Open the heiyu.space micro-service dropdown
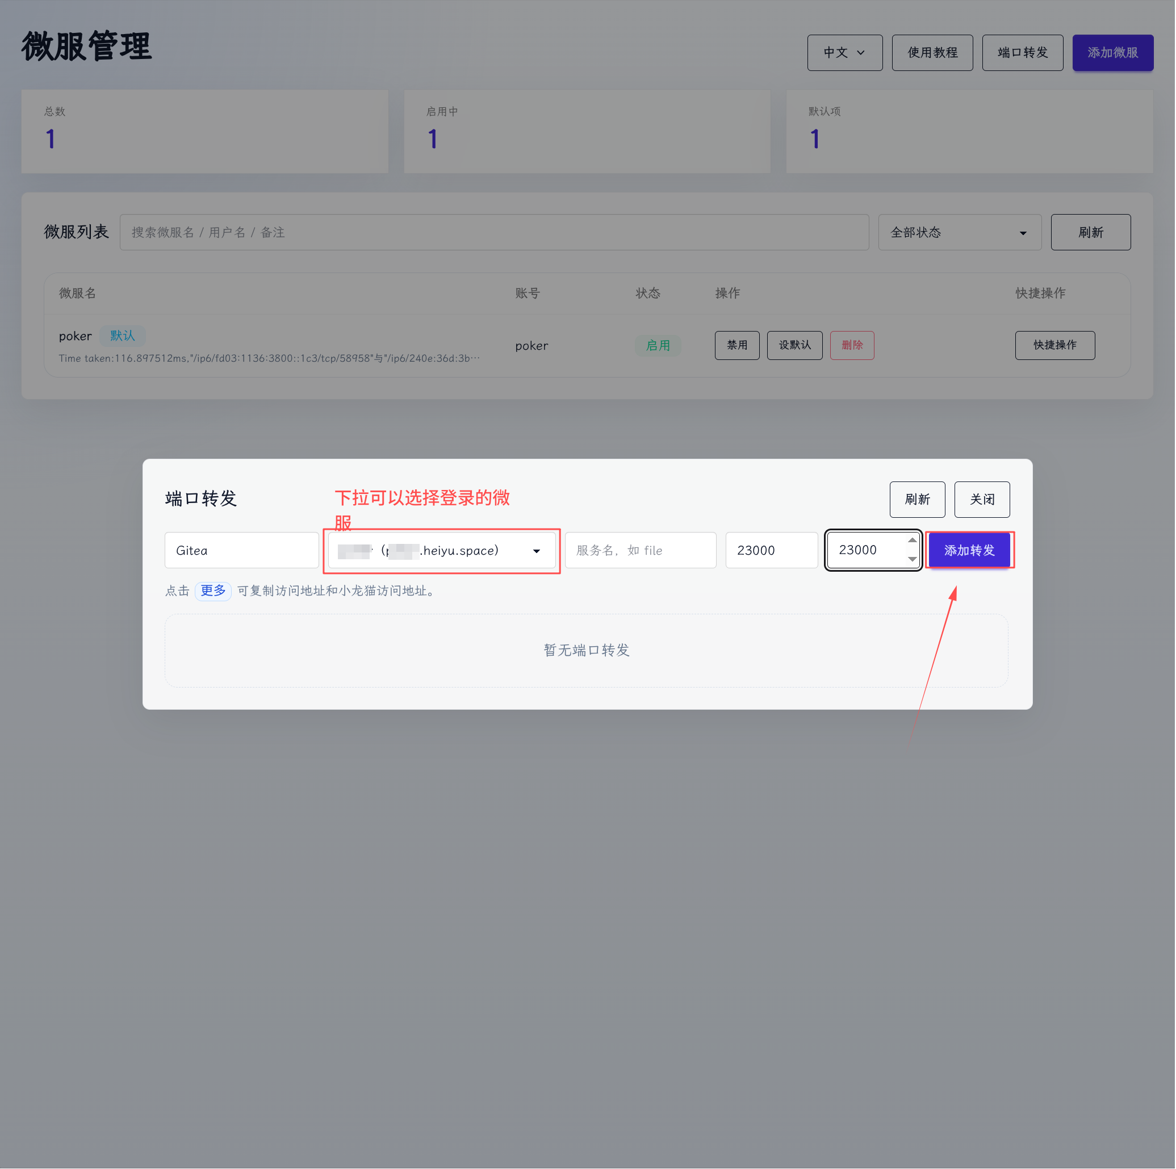 tap(442, 551)
